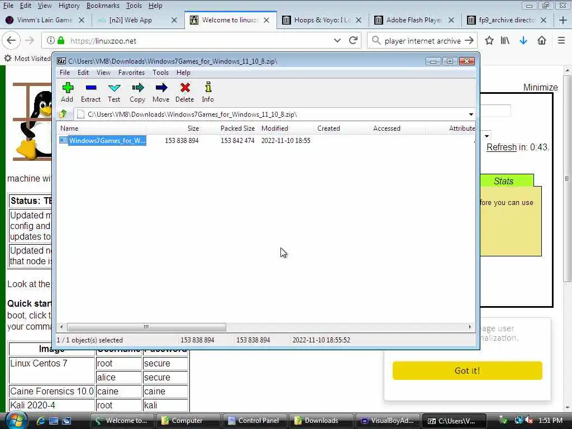
Task: Click the horizontal scrollbar right arrow in 7-Zip
Action: click(x=470, y=327)
